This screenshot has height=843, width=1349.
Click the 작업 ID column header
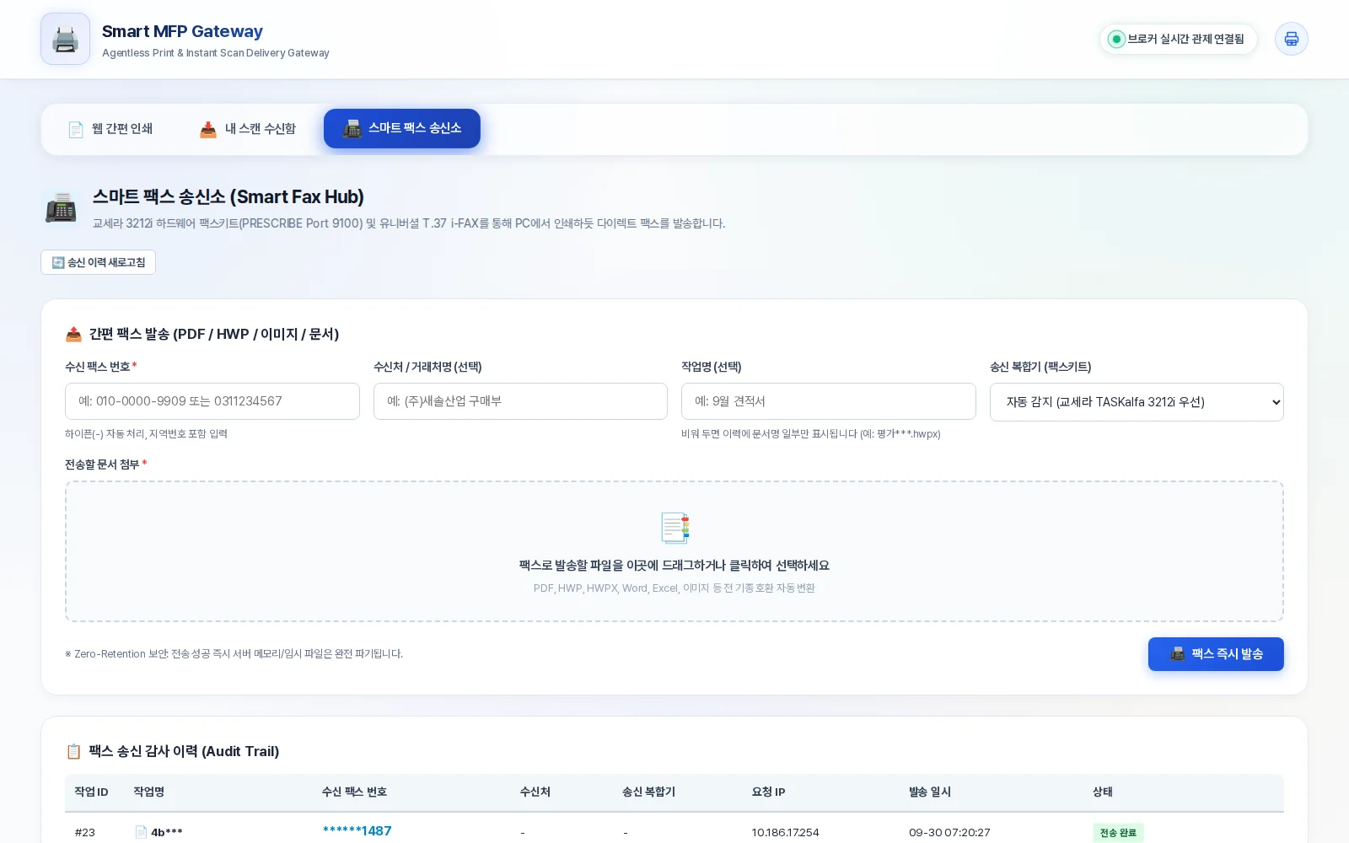91,792
